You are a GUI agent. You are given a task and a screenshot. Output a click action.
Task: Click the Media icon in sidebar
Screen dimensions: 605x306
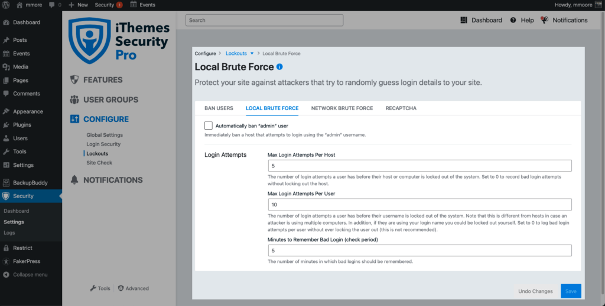click(x=6, y=67)
